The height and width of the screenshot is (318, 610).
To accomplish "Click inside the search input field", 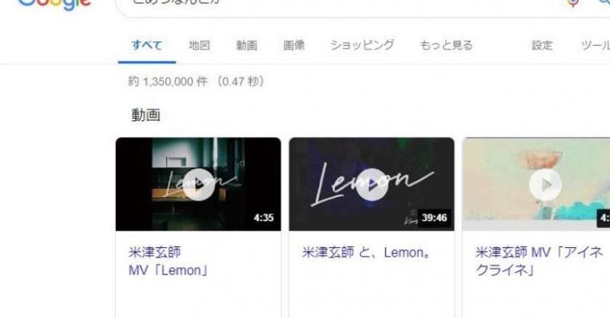I will click(x=342, y=4).
